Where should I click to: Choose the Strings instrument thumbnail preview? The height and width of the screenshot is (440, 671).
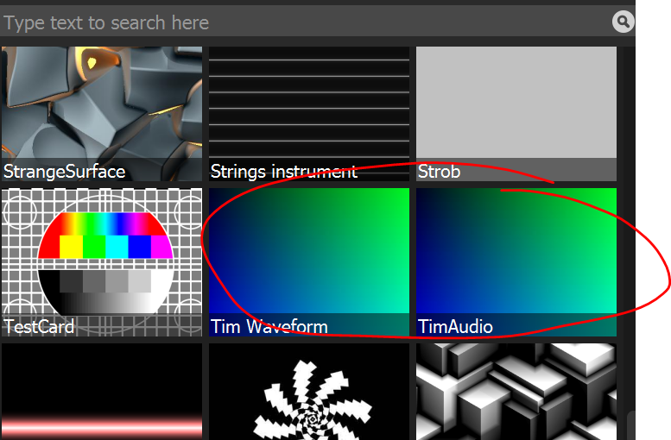click(x=309, y=102)
